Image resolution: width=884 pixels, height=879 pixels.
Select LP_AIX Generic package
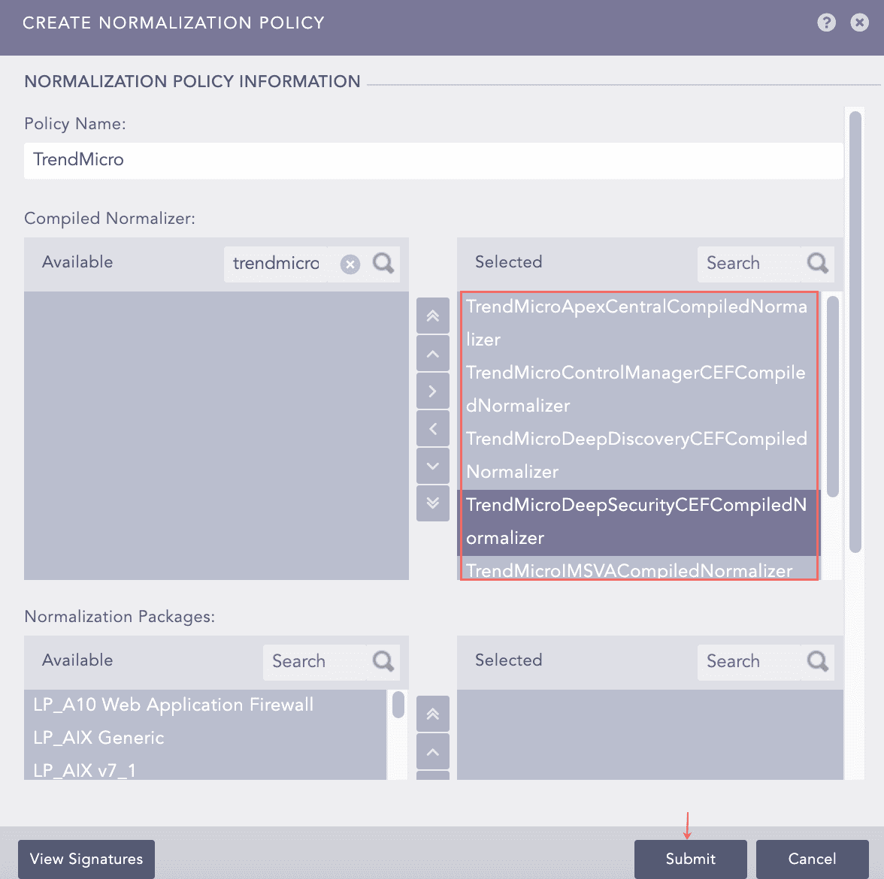click(x=98, y=738)
